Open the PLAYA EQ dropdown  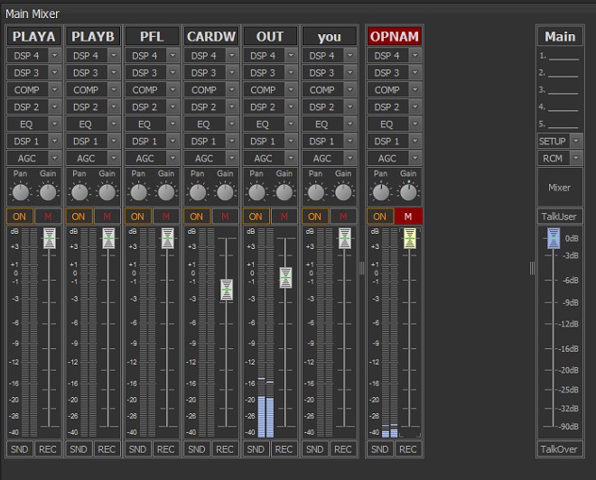click(55, 124)
